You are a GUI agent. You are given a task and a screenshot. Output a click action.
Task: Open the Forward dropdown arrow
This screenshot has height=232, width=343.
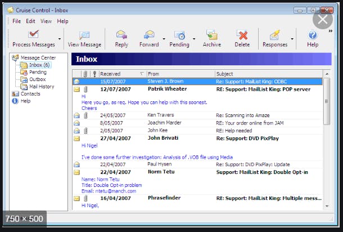tap(164, 39)
